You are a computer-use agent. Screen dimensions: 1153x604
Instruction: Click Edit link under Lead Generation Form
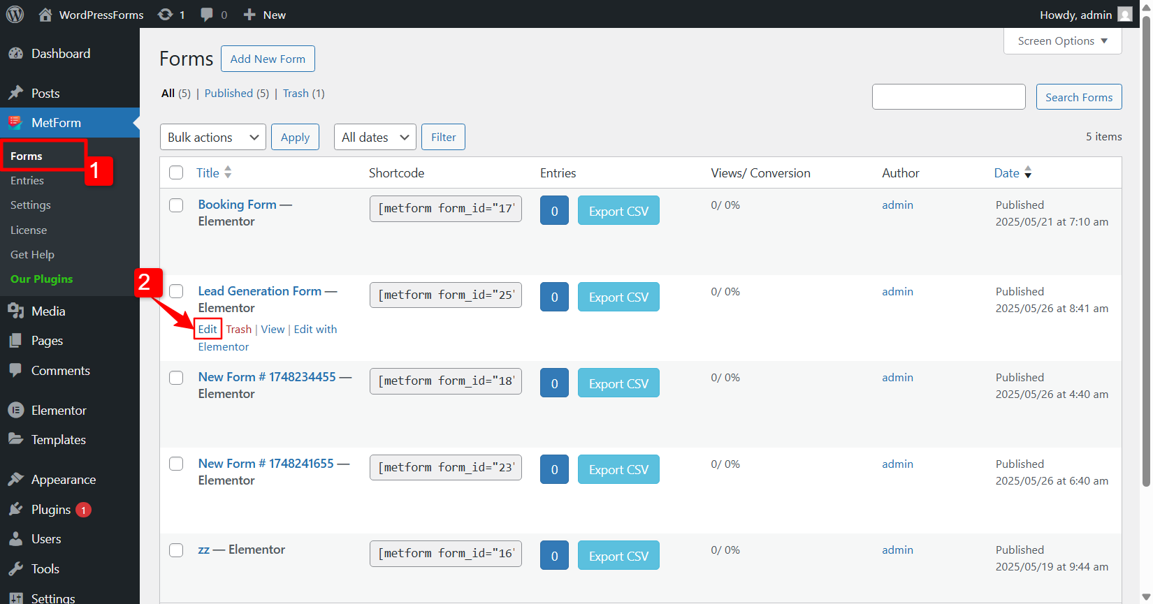click(x=208, y=329)
